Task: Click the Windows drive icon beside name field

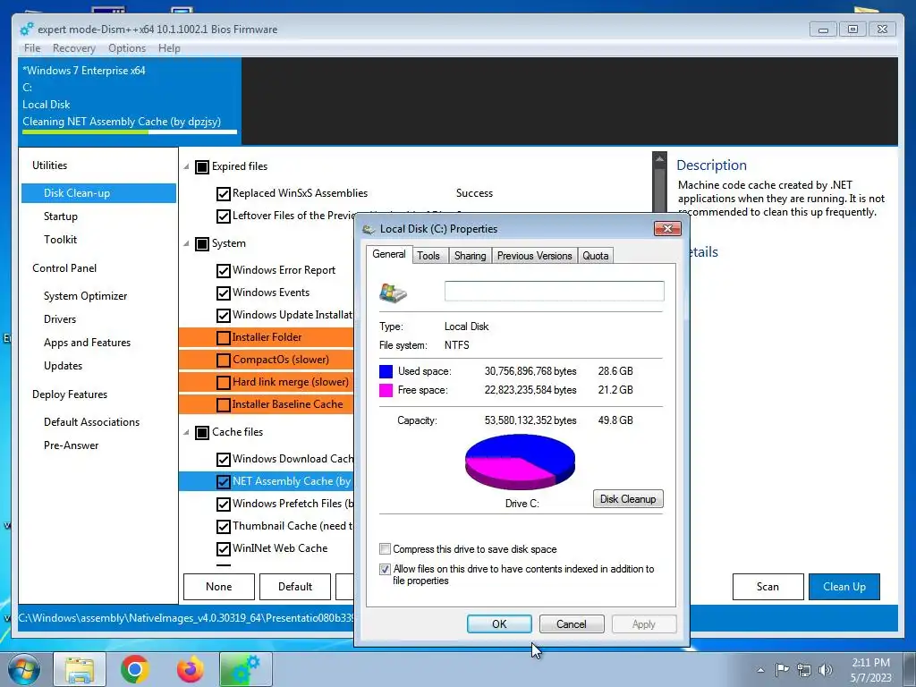Action: click(394, 292)
